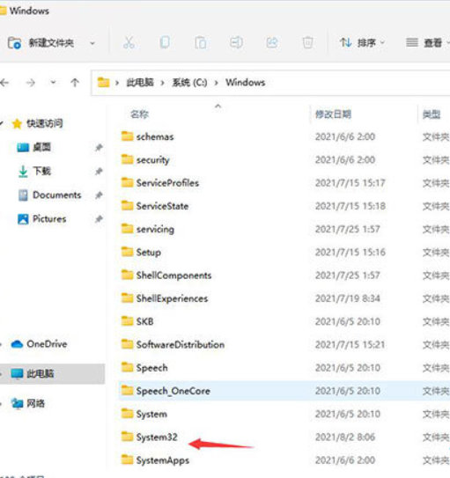Select Documents in the navigation pane
This screenshot has width=450, height=478.
pyautogui.click(x=56, y=195)
